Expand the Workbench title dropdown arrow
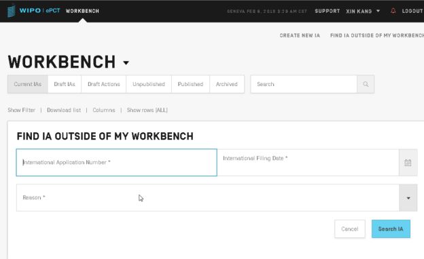Screen dimensions: 424x259 tap(126, 63)
